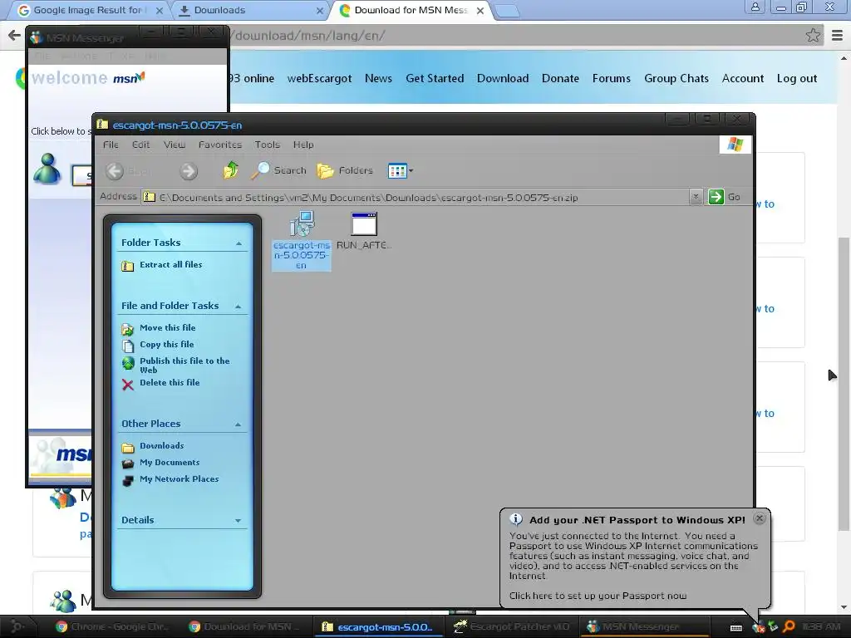The height and width of the screenshot is (638, 851).
Task: Open webEscargot in site navigation
Action: tap(319, 79)
